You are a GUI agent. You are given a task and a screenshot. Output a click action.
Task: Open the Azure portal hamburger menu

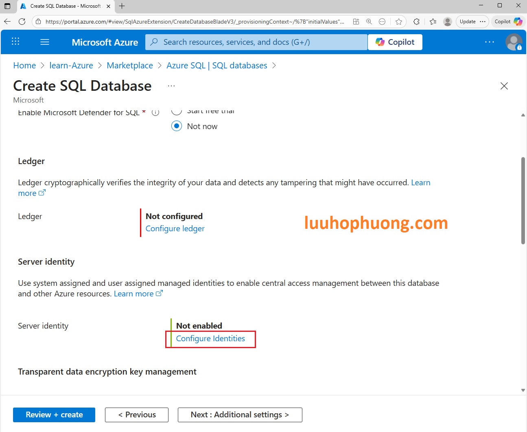click(x=45, y=42)
